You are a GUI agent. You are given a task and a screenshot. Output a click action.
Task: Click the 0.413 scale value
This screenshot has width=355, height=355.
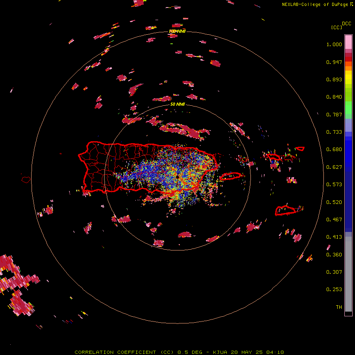pos(334,237)
